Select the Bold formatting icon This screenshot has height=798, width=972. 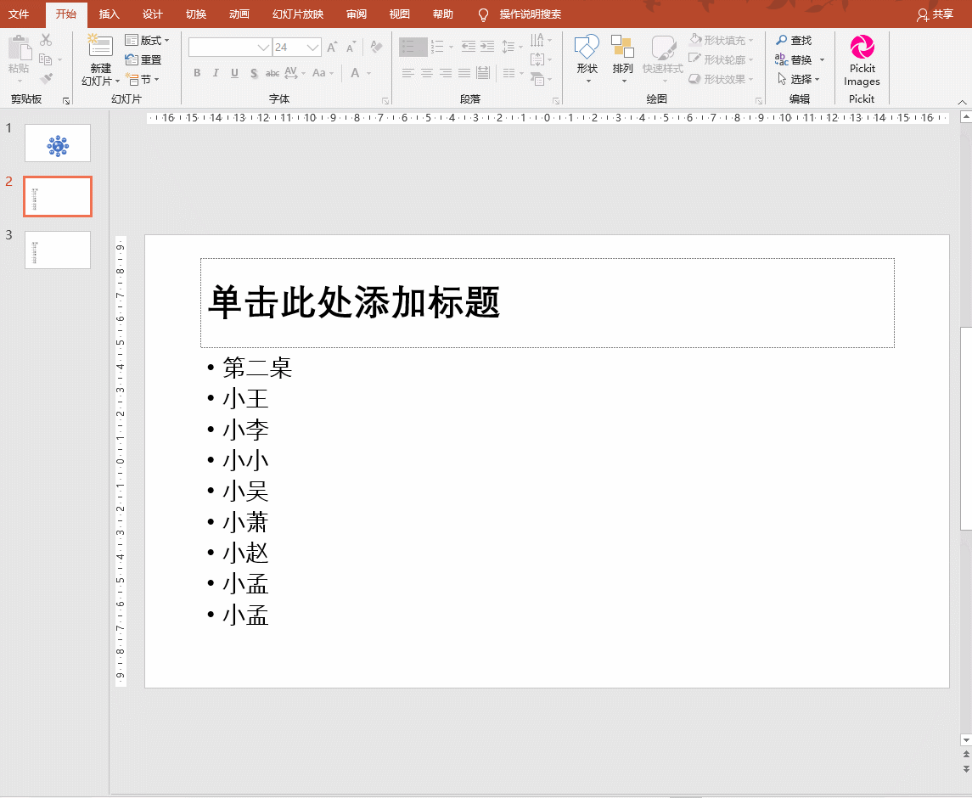click(196, 74)
